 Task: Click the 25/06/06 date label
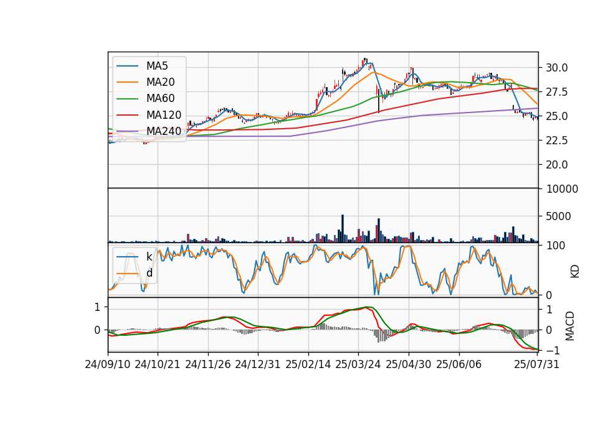459,364
